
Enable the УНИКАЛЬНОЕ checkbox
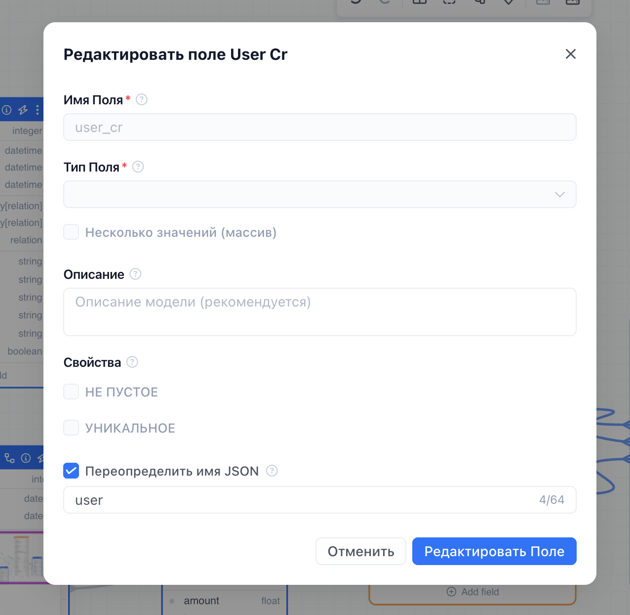(x=71, y=428)
